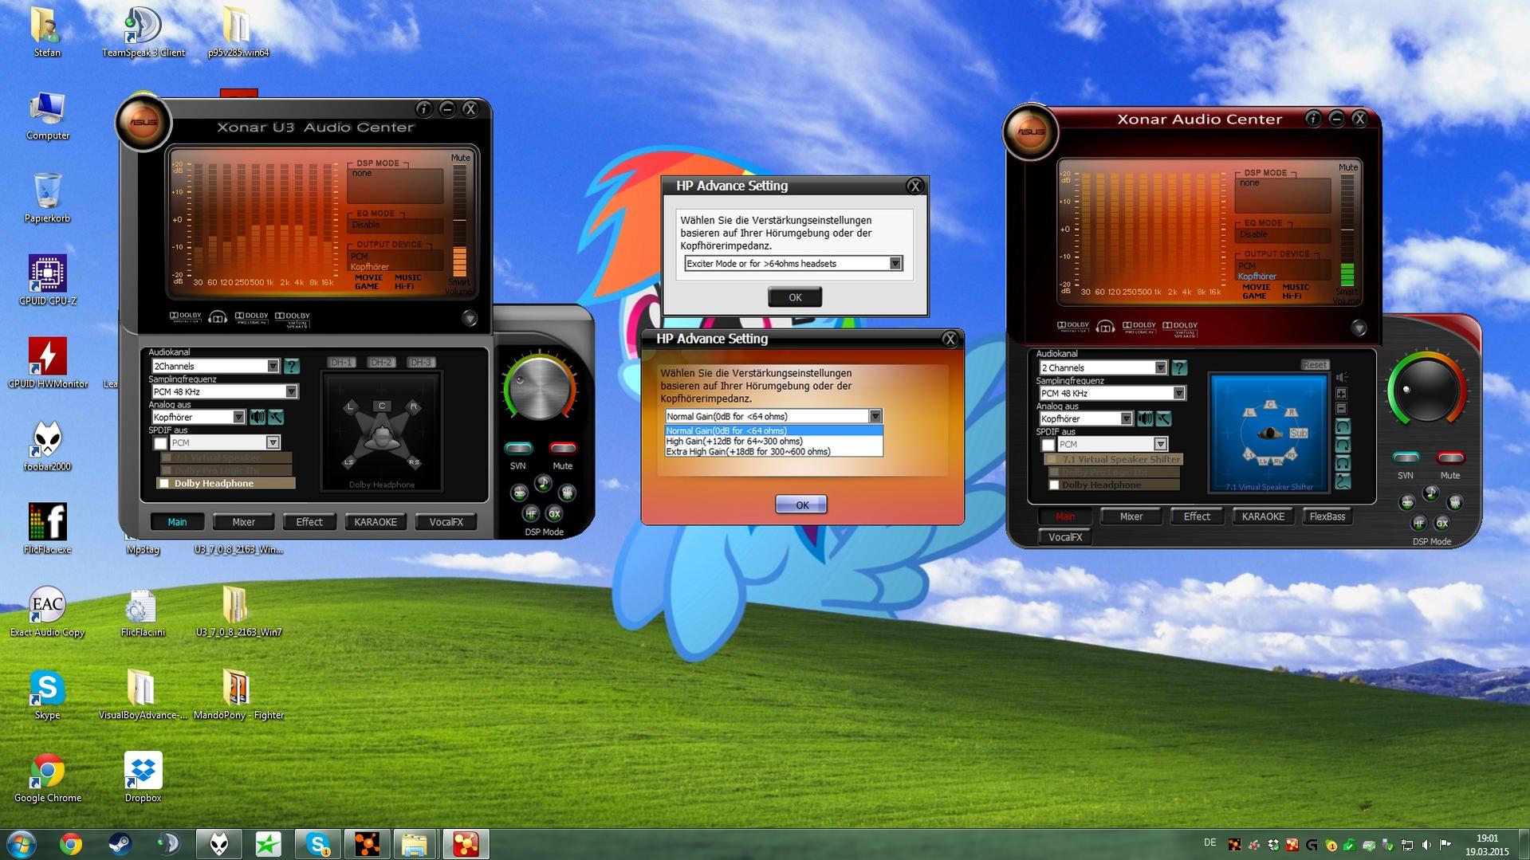Viewport: 1530px width, 860px height.
Task: Toggle SVN button in red Xonar window
Action: coord(1406,457)
